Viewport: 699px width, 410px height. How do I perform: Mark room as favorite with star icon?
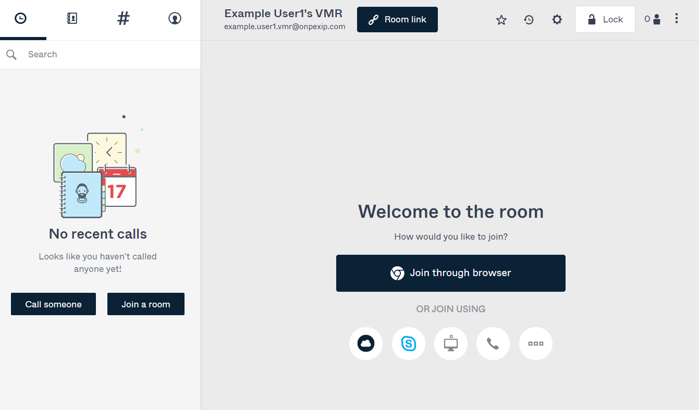point(501,20)
